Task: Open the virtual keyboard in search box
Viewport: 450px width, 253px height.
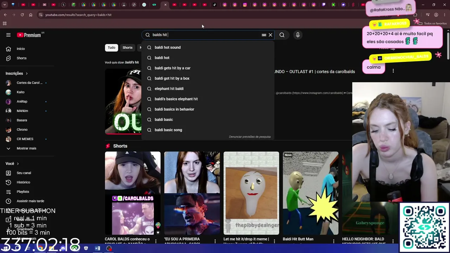Action: [x=264, y=35]
